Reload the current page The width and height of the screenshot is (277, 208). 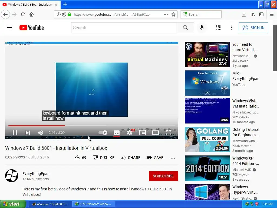[23, 14]
